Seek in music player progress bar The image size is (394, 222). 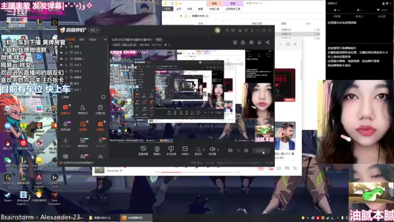[197, 172]
